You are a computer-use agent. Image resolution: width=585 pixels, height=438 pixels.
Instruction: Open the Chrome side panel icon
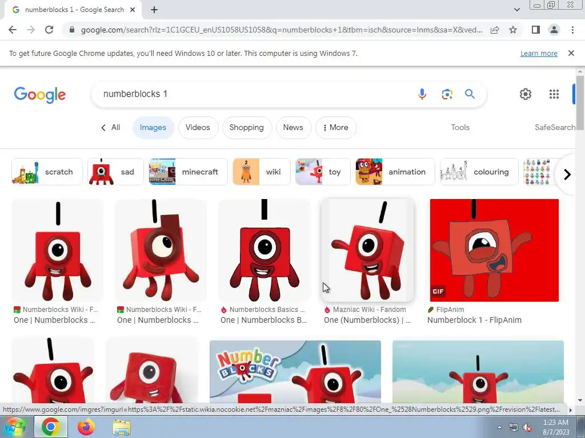point(536,30)
